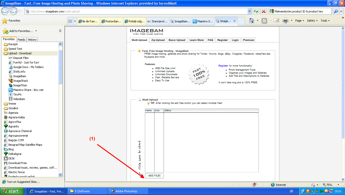Open the search provider dropdown arrow
This screenshot has width=345, height=195.
pyautogui.click(x=341, y=11)
